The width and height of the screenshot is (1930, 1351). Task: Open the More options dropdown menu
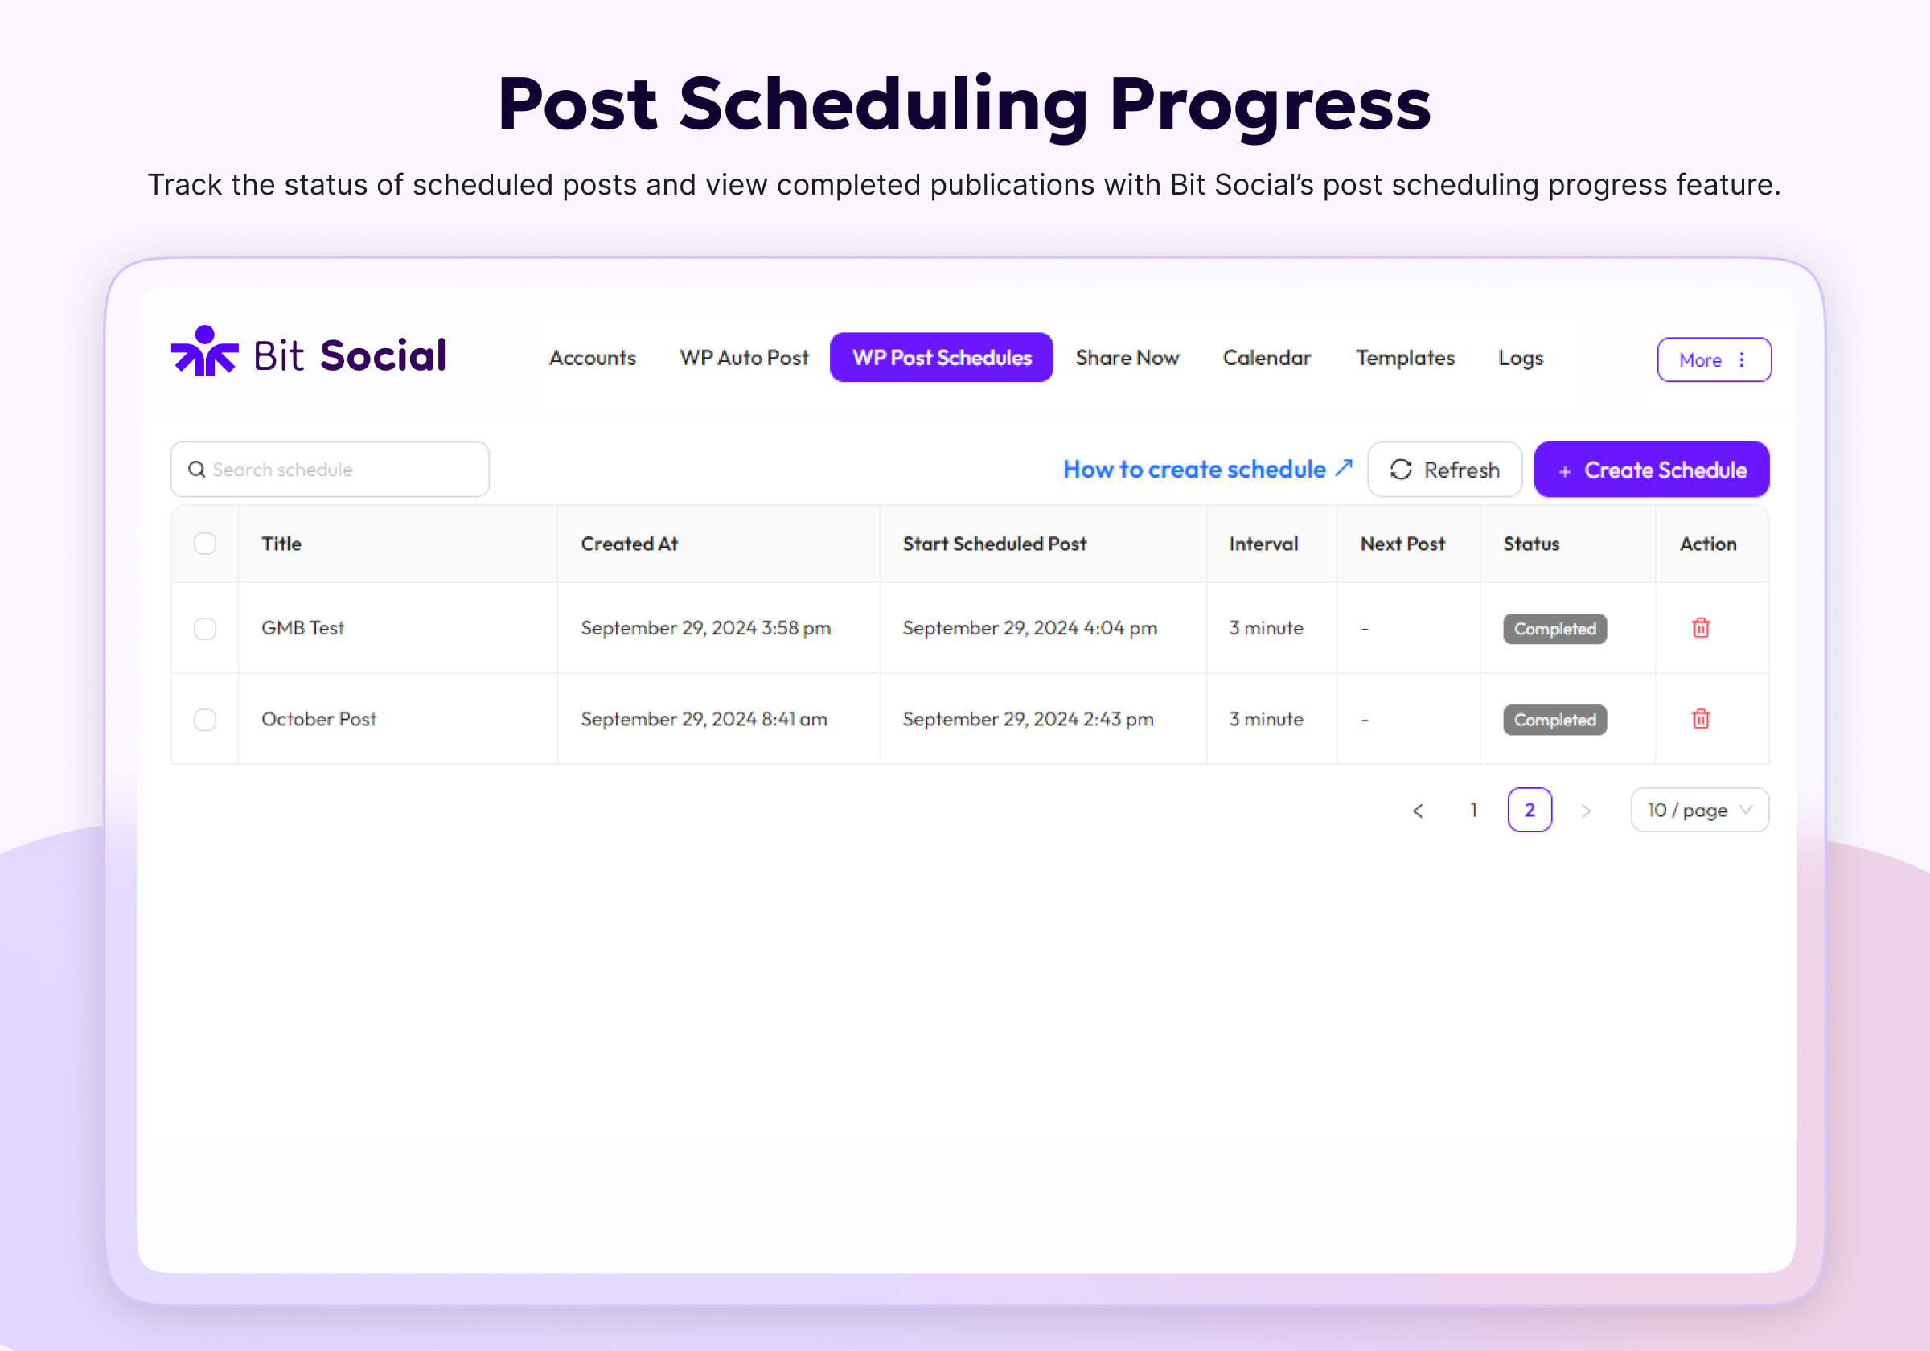tap(1713, 358)
